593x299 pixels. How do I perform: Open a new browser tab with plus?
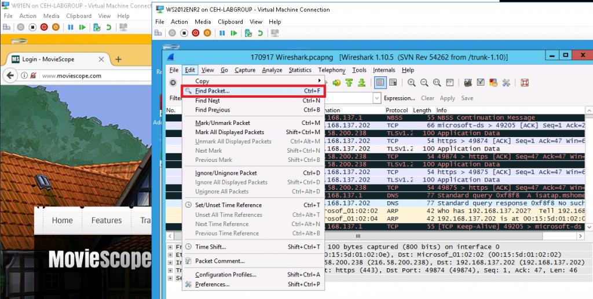[118, 59]
